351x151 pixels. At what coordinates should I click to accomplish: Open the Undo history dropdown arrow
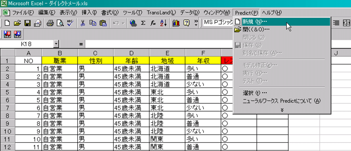tap(123, 23)
